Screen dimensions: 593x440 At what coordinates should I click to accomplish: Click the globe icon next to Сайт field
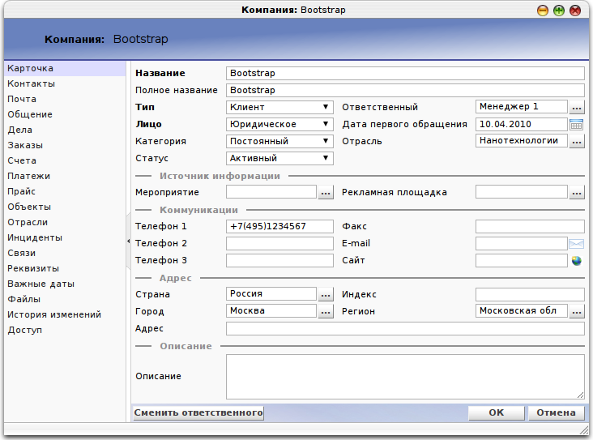(576, 261)
